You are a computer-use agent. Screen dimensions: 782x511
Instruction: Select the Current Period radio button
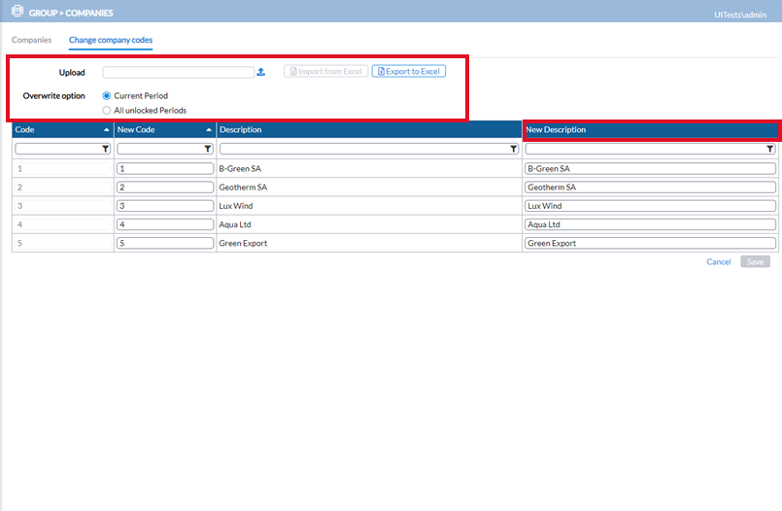tap(106, 96)
